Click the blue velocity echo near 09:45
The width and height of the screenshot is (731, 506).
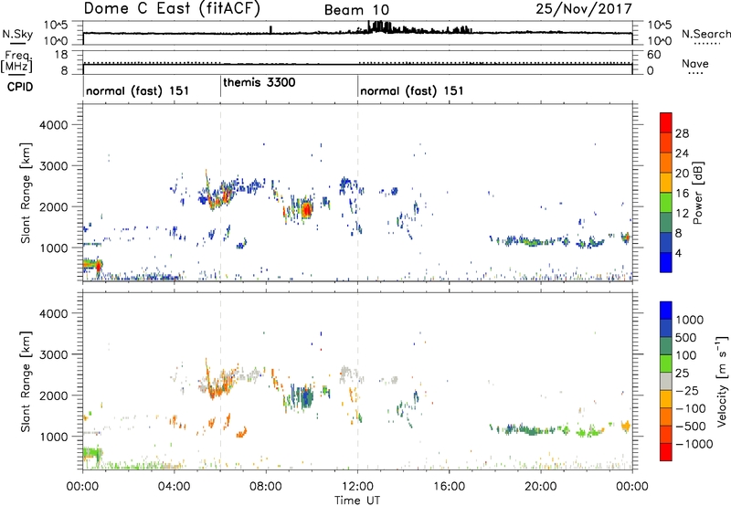point(306,397)
